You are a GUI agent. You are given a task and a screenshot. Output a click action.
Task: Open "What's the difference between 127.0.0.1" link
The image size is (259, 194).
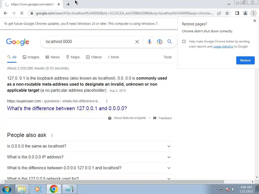pyautogui.click(x=67, y=108)
